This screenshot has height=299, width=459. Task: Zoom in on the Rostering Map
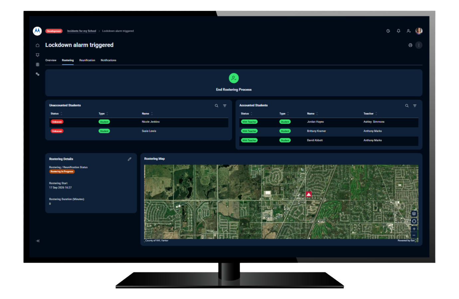414,229
